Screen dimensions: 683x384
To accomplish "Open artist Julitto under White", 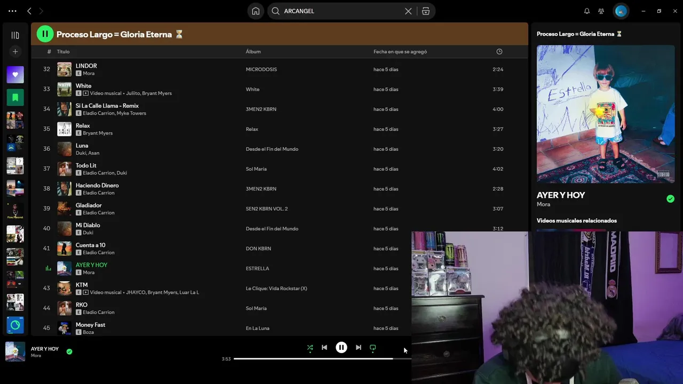I will [x=133, y=93].
